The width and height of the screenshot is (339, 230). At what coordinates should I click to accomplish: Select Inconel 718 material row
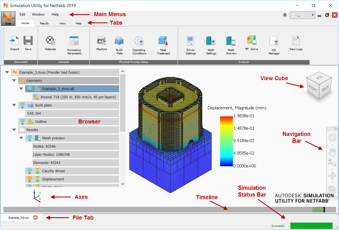point(76,97)
